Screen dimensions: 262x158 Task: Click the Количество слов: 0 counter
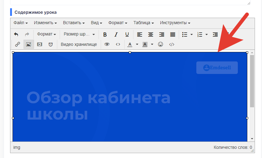tap(233, 147)
